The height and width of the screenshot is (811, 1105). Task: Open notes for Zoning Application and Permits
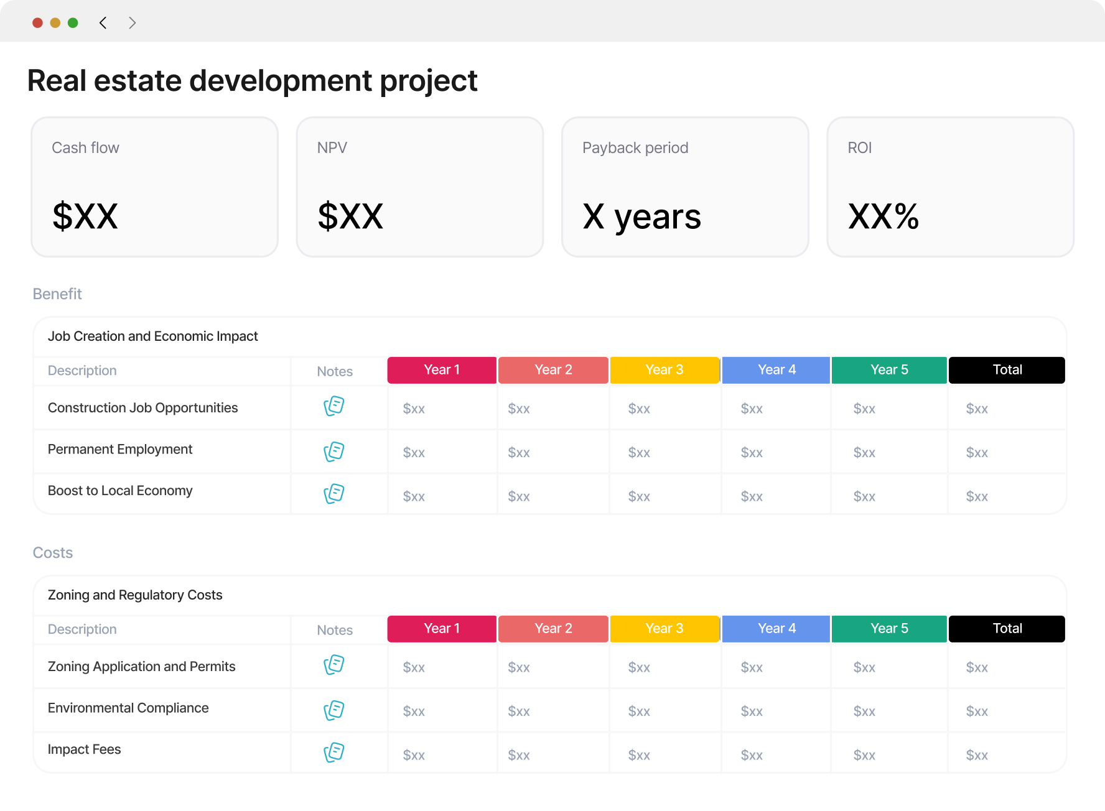click(334, 665)
